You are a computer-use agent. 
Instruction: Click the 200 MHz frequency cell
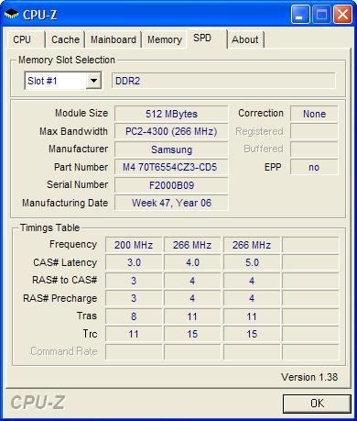[134, 245]
